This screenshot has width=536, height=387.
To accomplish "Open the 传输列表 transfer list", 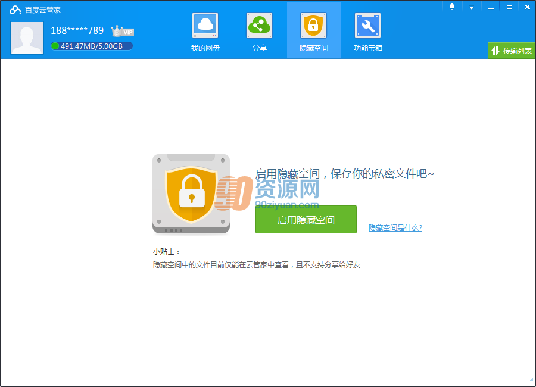I will click(512, 51).
